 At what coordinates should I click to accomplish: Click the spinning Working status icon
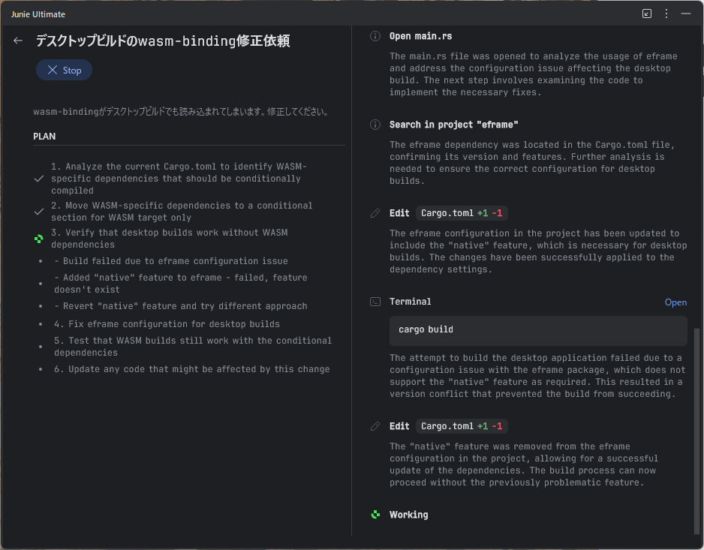click(x=375, y=515)
